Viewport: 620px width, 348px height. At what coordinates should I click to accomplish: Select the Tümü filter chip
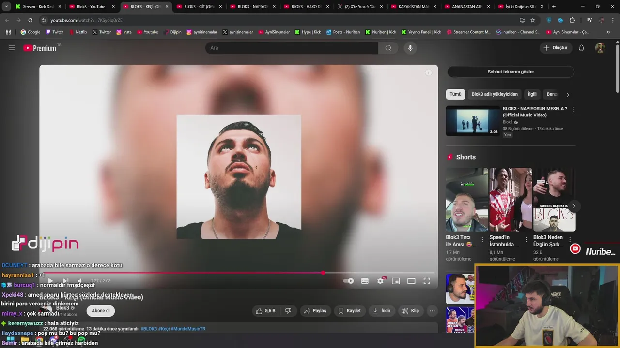coord(455,94)
